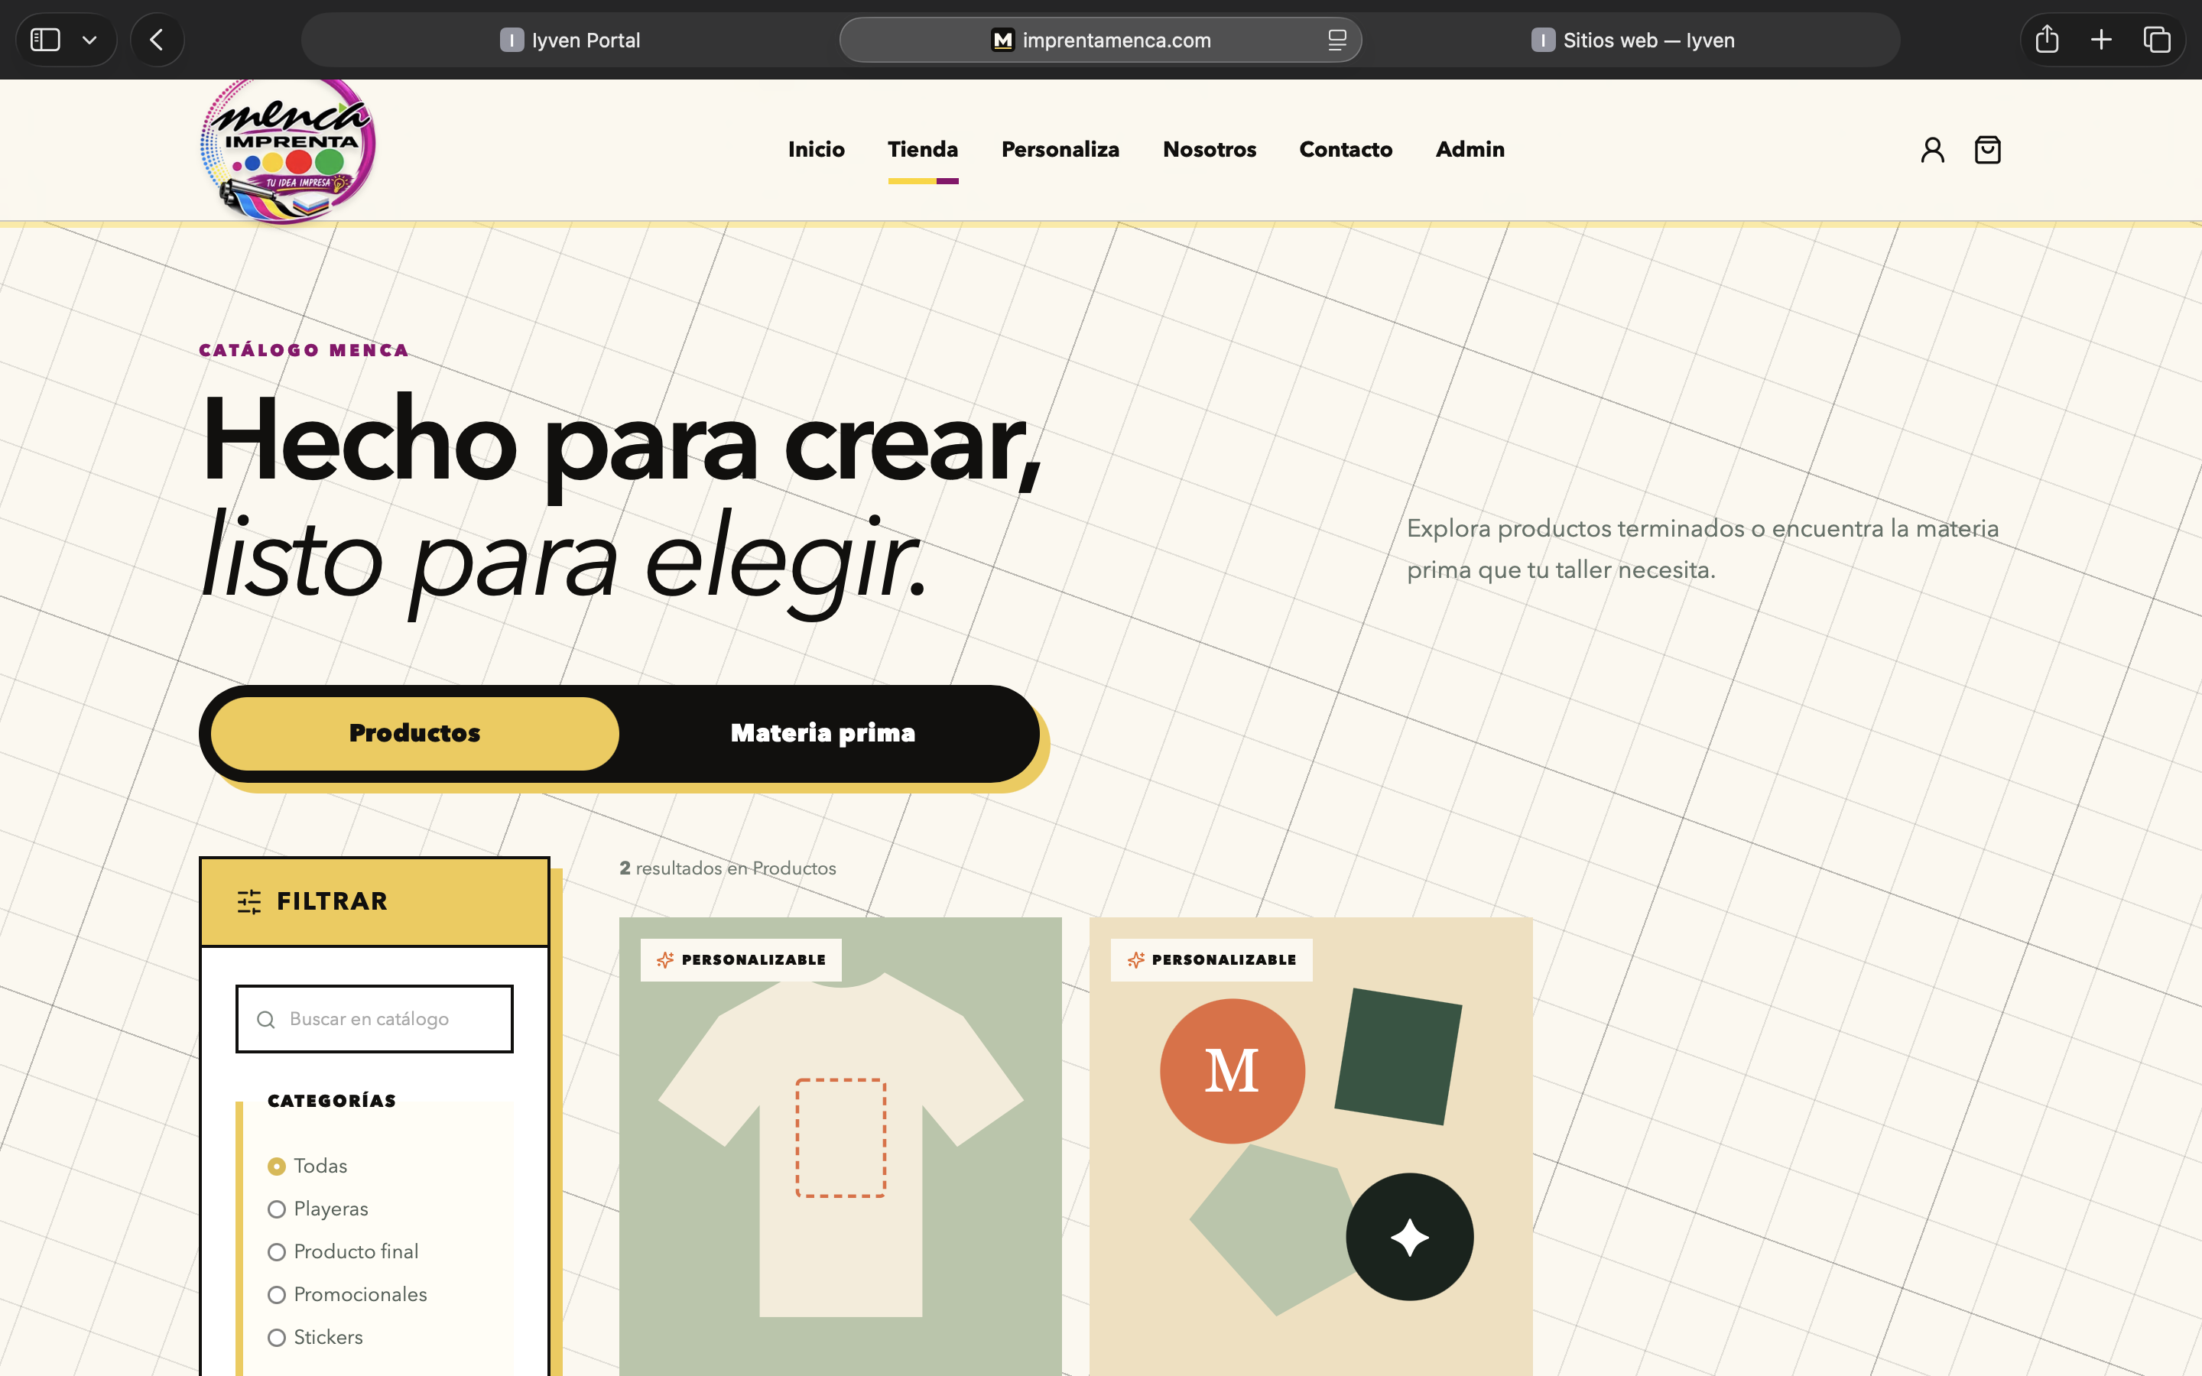Open the shopping bag cart icon

(1987, 150)
